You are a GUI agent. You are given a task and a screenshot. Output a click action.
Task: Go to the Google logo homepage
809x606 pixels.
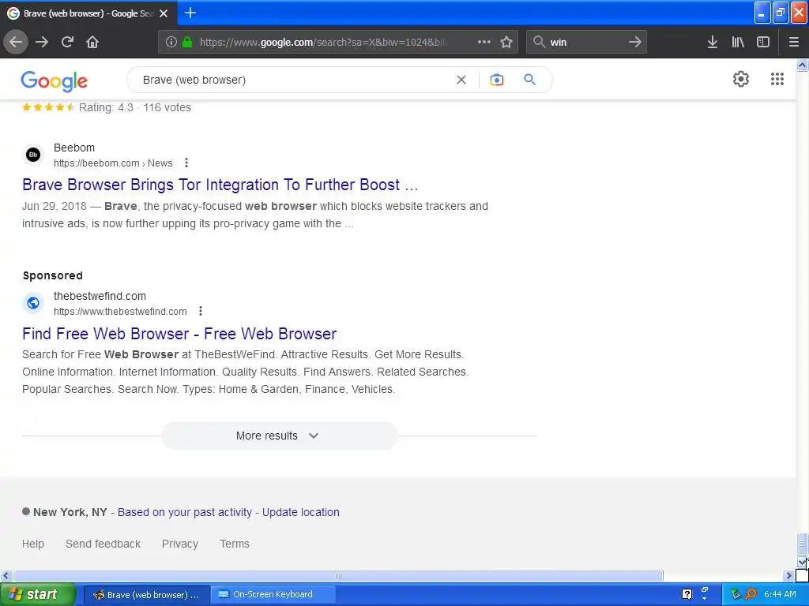click(55, 81)
